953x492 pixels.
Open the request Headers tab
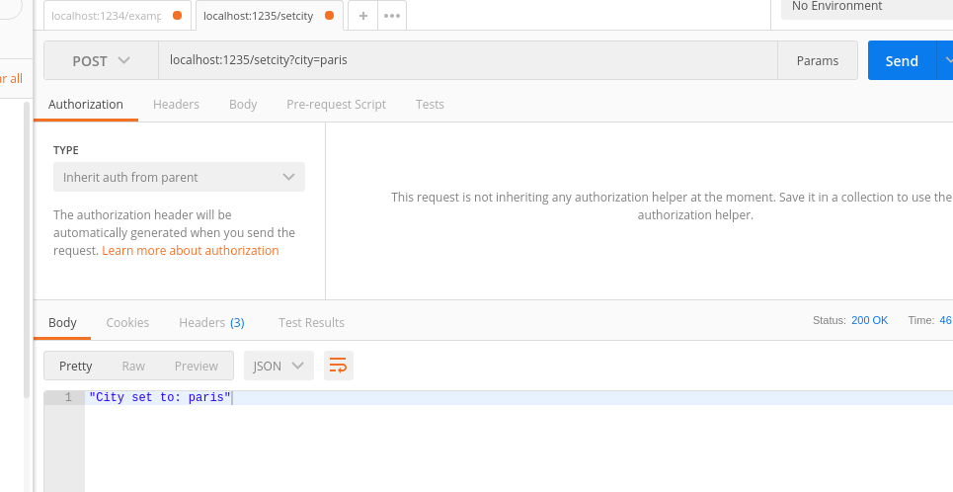pos(176,104)
